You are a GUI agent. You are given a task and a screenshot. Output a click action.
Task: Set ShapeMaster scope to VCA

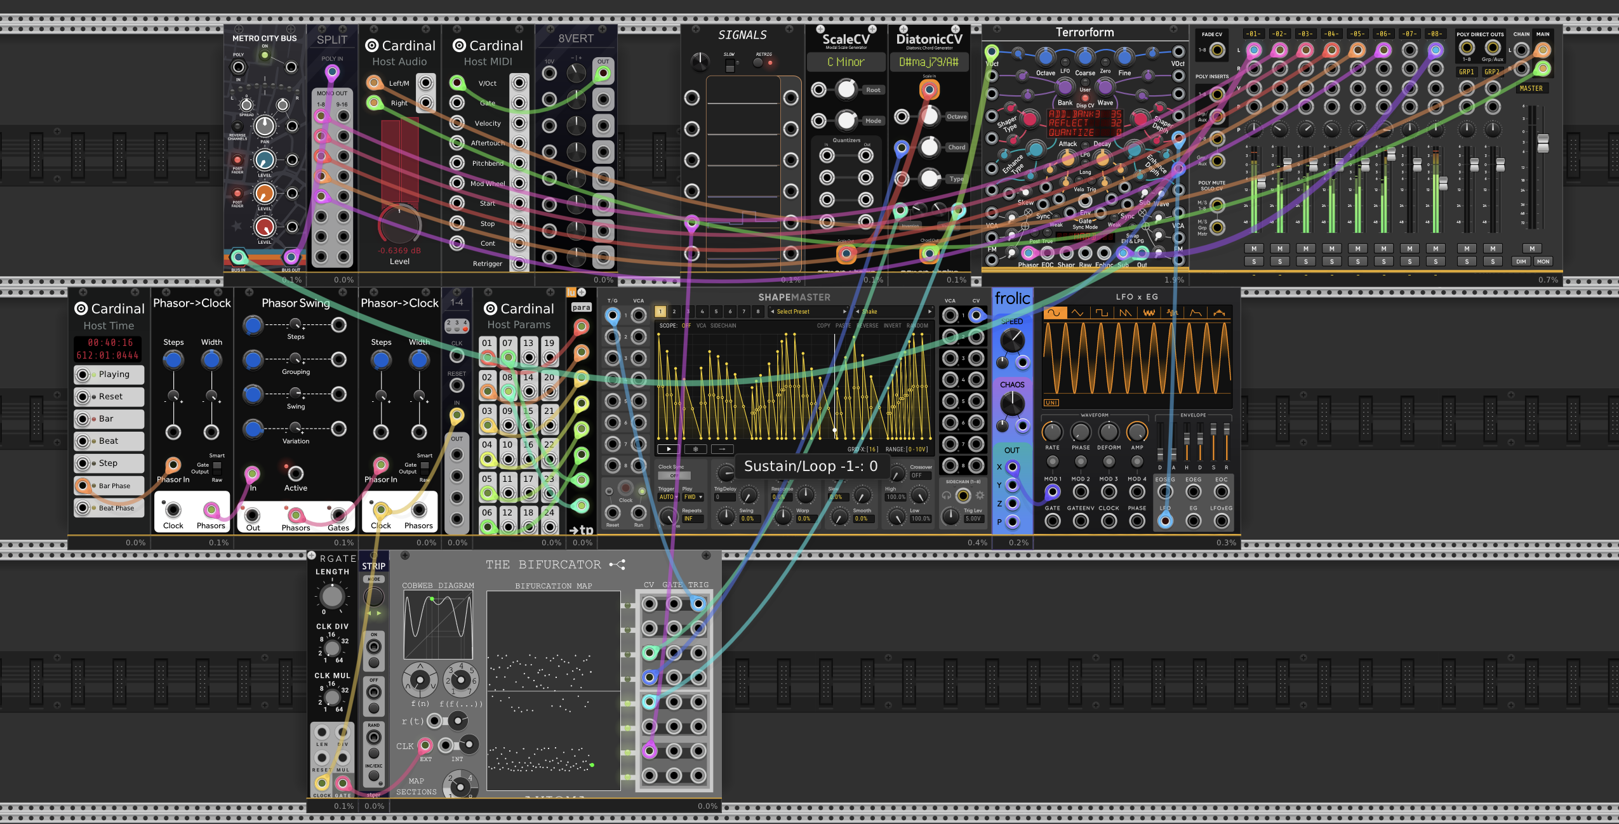[x=701, y=326]
